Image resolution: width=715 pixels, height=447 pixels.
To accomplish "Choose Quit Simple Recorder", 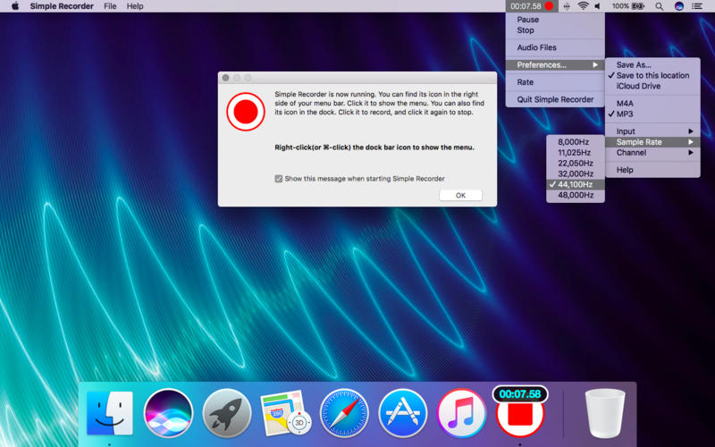I will [x=555, y=99].
